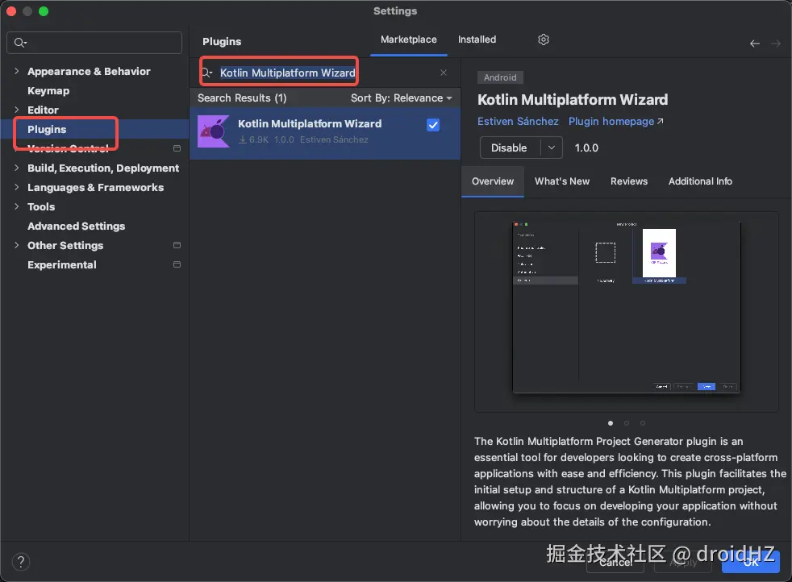This screenshot has width=792, height=582.
Task: Open the Additional Info tab
Action: 700,181
